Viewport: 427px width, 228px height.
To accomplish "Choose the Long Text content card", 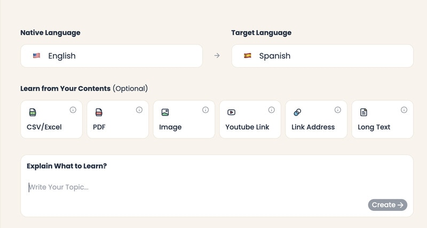I will click(382, 119).
